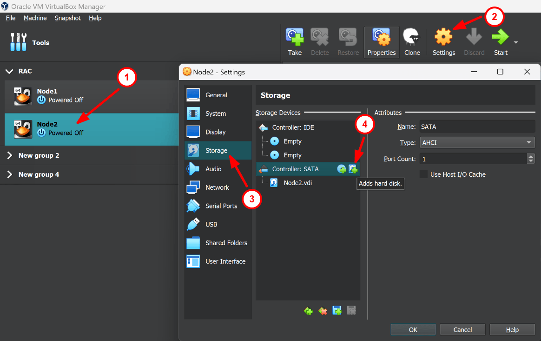
Task: Start the VM with the green arrow
Action: (x=500, y=37)
